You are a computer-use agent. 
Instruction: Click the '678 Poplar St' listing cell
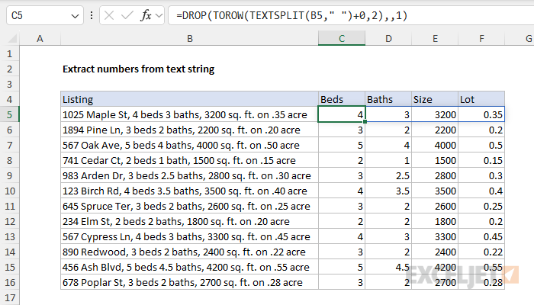[190, 283]
